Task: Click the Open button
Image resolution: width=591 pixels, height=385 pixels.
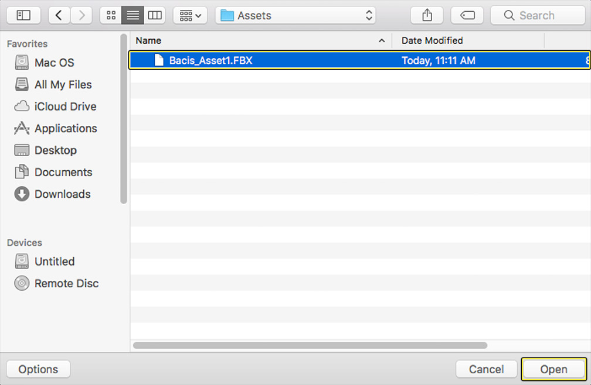Action: click(553, 369)
